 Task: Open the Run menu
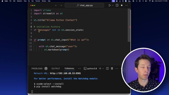32,1
